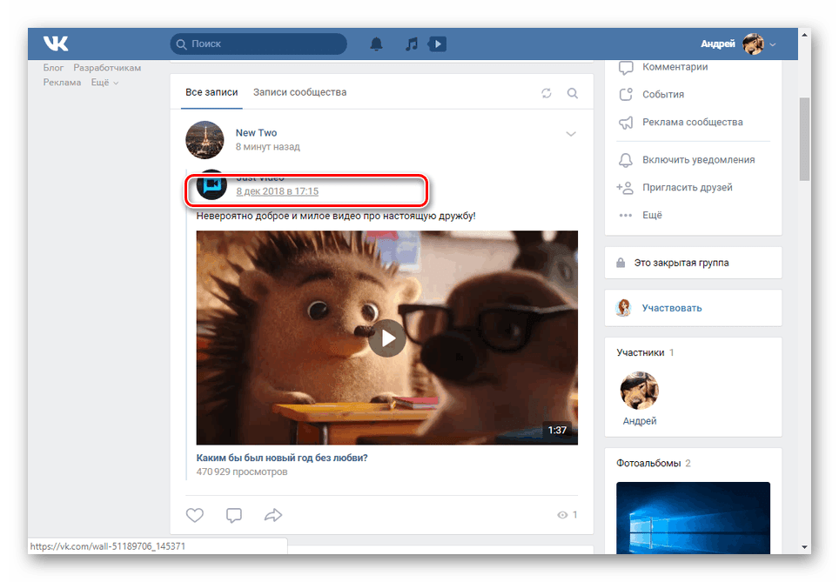This screenshot has width=839, height=582.
Task: Expand the Ещё dropdown in left footer
Action: (x=104, y=83)
